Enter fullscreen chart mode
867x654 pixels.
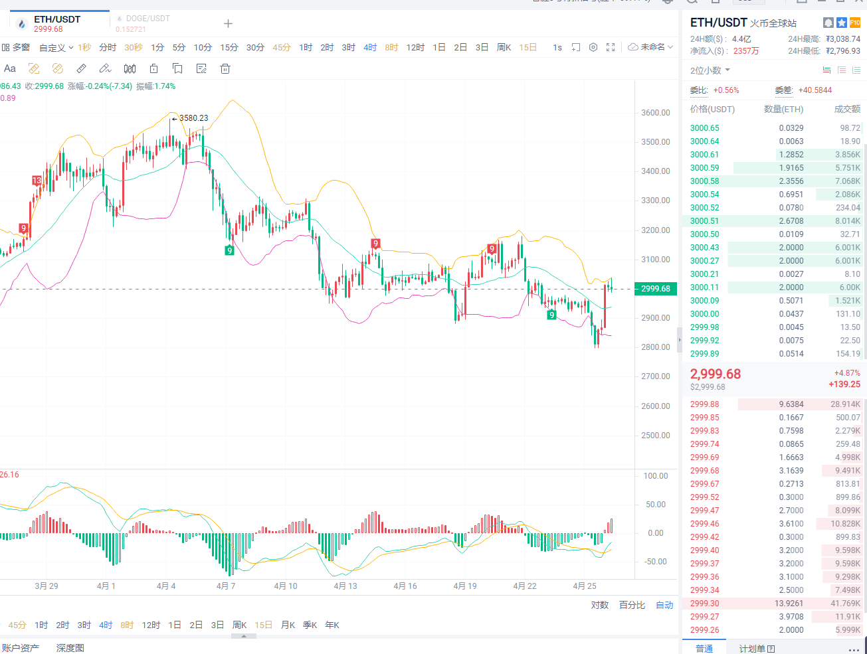[x=611, y=47]
